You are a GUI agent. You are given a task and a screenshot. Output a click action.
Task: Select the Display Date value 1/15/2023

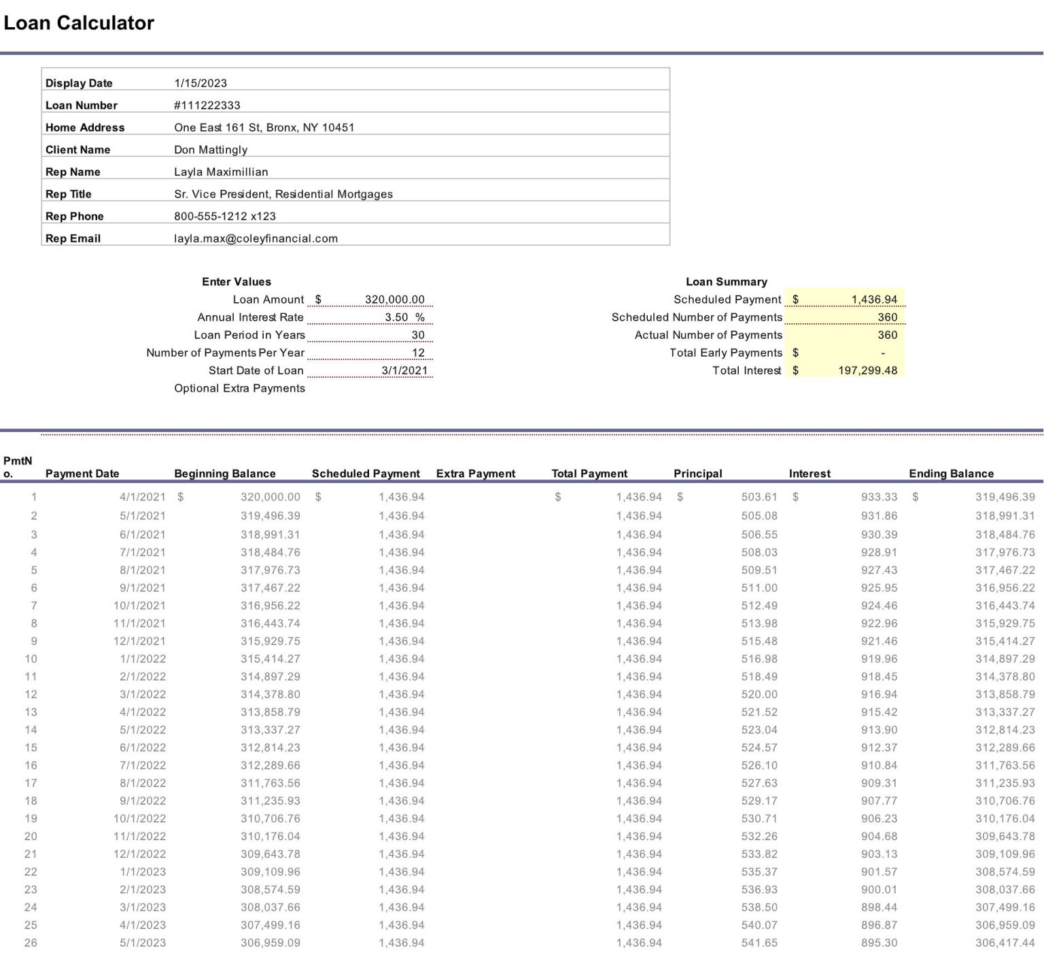pyautogui.click(x=201, y=83)
